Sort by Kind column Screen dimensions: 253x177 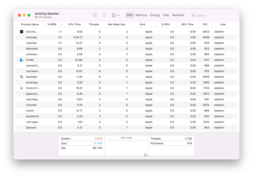click(142, 24)
